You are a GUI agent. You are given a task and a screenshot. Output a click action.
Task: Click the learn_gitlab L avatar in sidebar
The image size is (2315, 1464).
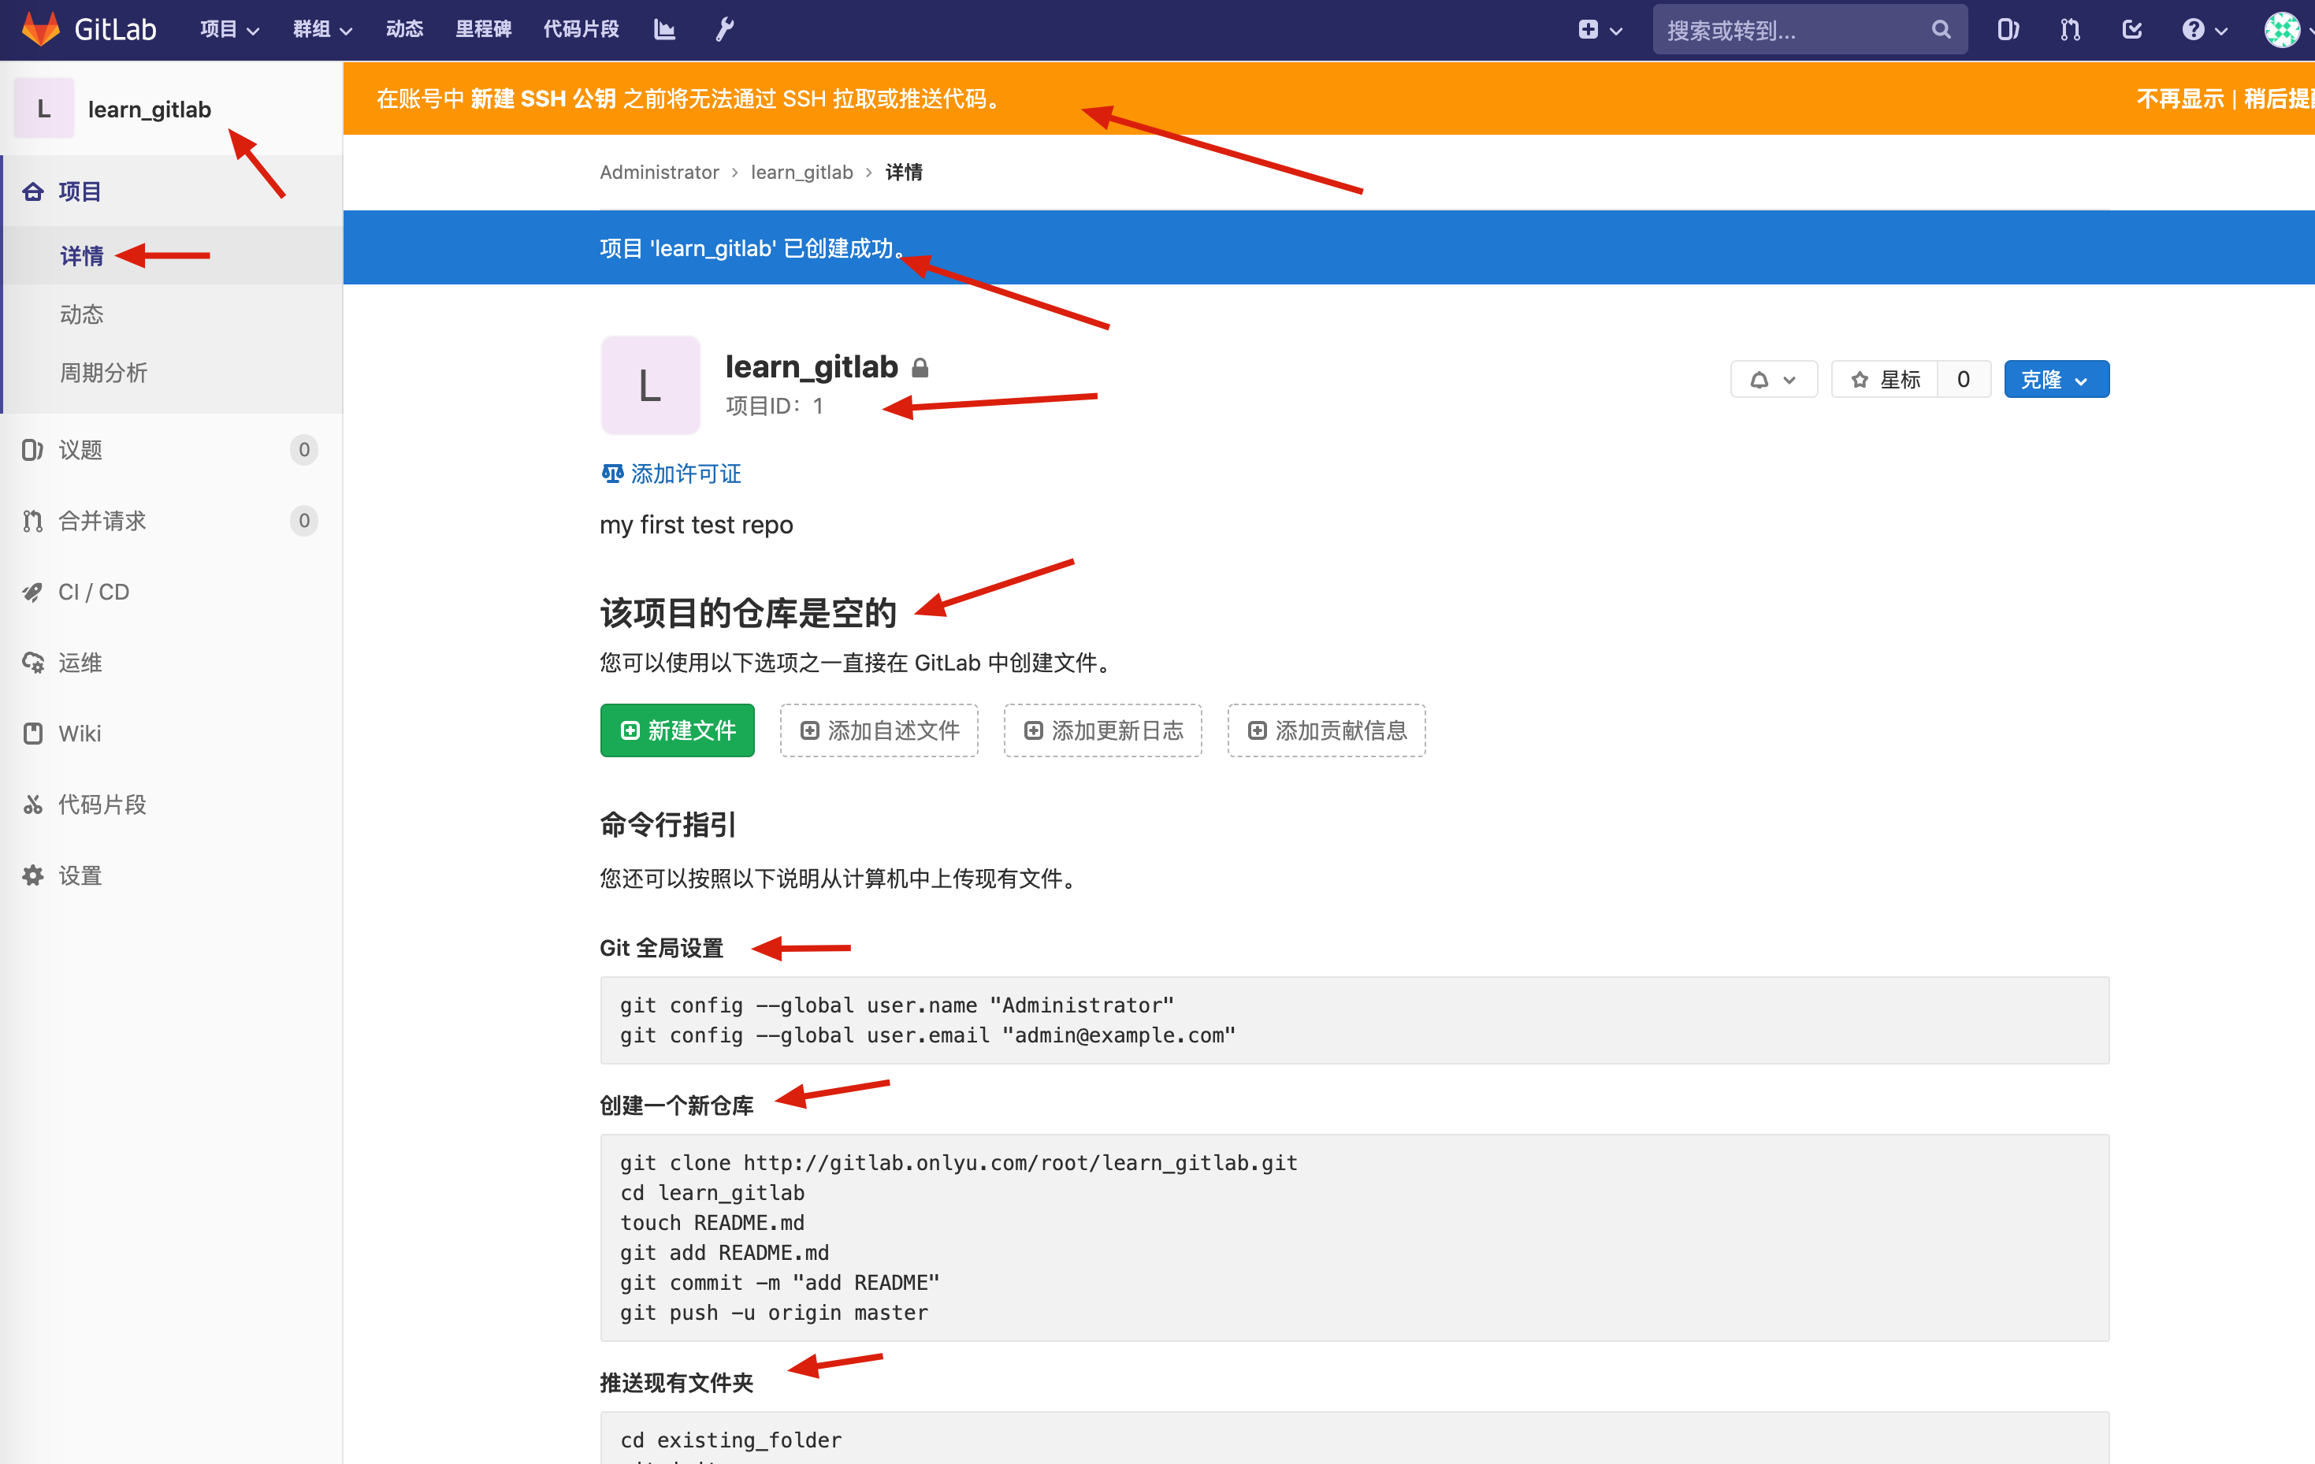(43, 109)
